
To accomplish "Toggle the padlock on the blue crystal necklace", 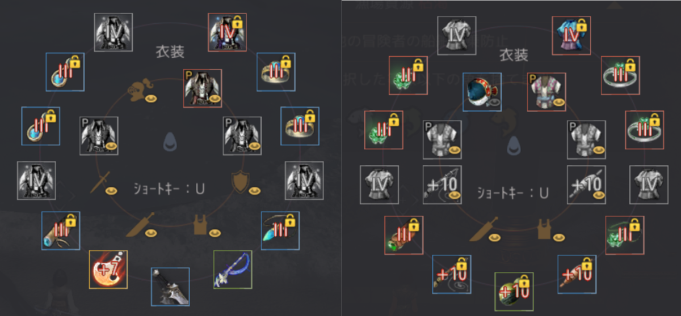I will 291,220.
